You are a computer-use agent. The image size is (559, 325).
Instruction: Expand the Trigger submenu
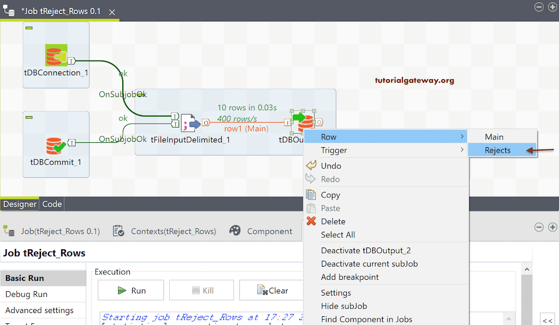[x=335, y=150]
